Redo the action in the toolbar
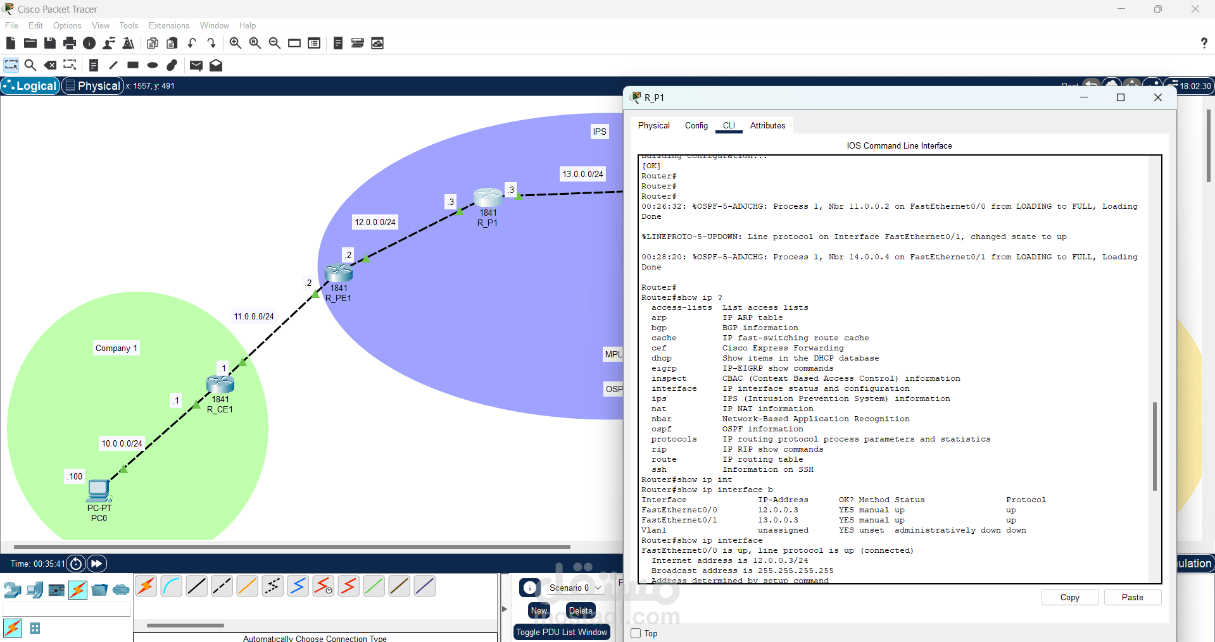The width and height of the screenshot is (1215, 642). 211,43
